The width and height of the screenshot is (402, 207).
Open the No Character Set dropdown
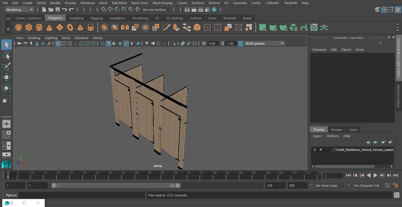[x=367, y=186]
